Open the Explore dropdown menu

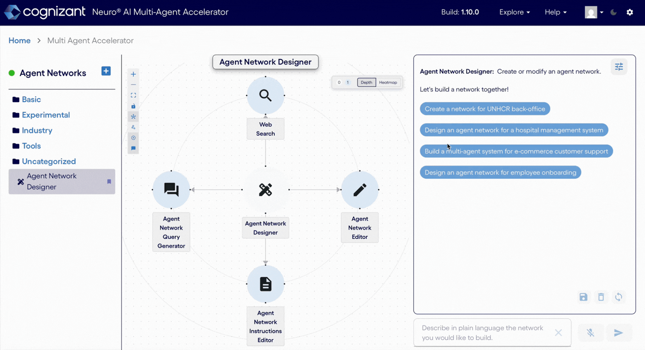(x=515, y=12)
